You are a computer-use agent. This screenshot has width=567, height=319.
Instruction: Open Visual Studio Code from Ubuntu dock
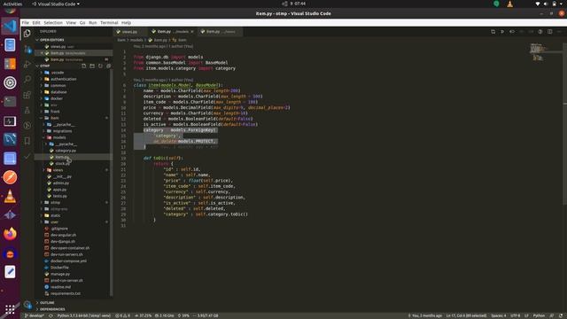(10, 26)
